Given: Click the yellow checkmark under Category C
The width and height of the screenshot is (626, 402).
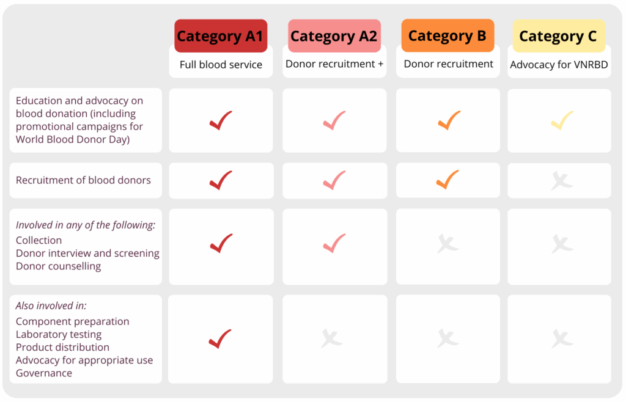Looking at the screenshot, I should click(562, 120).
